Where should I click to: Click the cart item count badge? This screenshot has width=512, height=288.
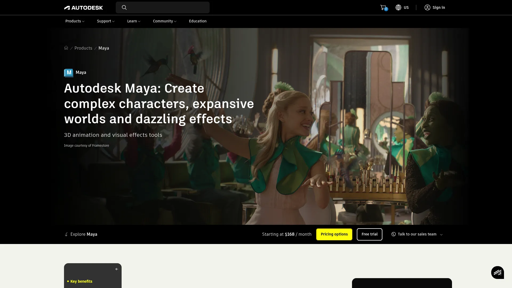[386, 9]
